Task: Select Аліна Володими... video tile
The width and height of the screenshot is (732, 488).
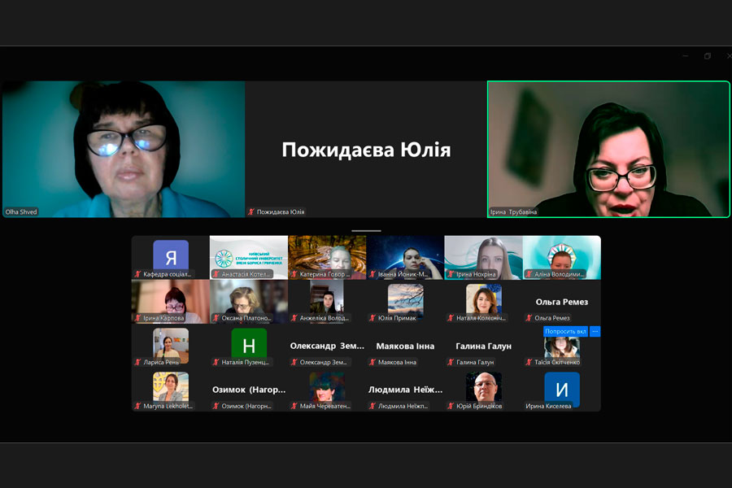Action: point(561,257)
